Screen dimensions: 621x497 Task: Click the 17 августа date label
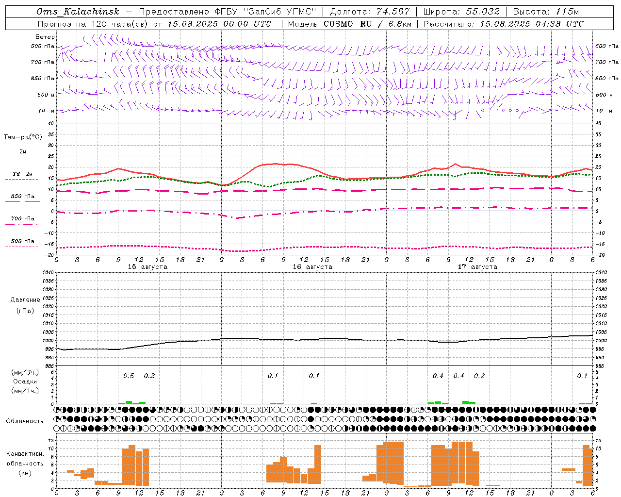click(477, 267)
